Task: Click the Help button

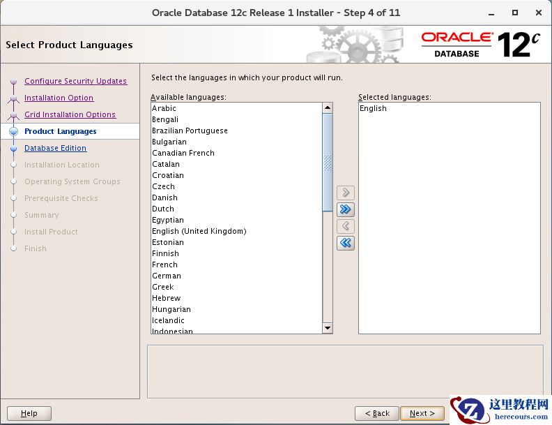Action: pos(29,413)
